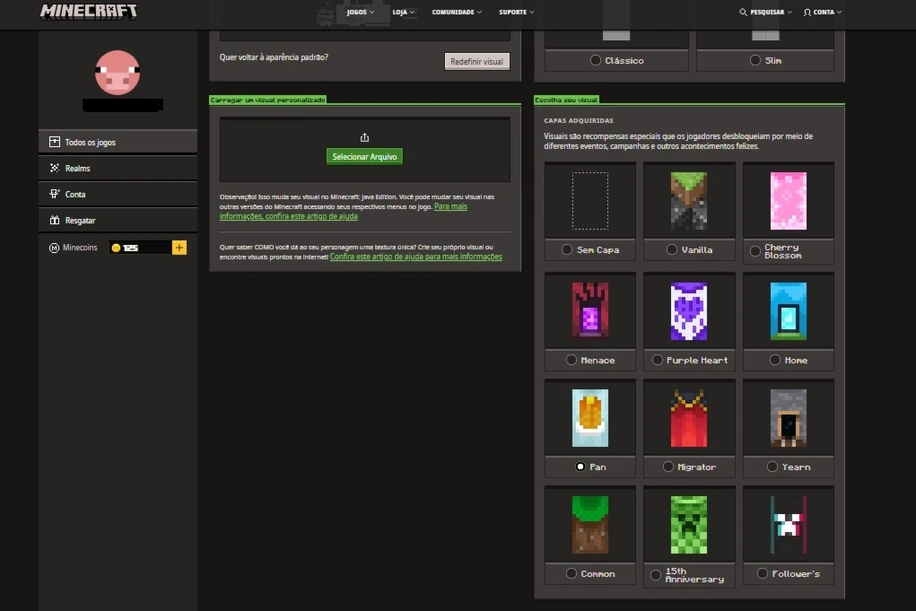Viewport: 916px width, 611px height.
Task: Select the Migrator cape radio button
Action: pyautogui.click(x=668, y=467)
